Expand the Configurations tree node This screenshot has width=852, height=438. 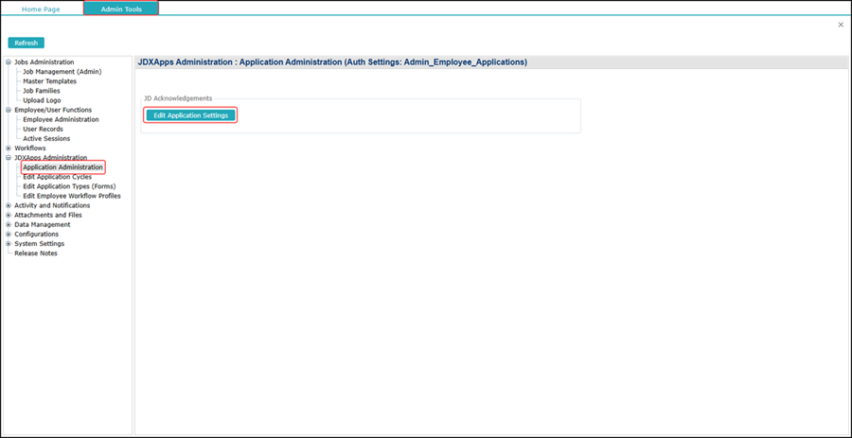(x=9, y=234)
